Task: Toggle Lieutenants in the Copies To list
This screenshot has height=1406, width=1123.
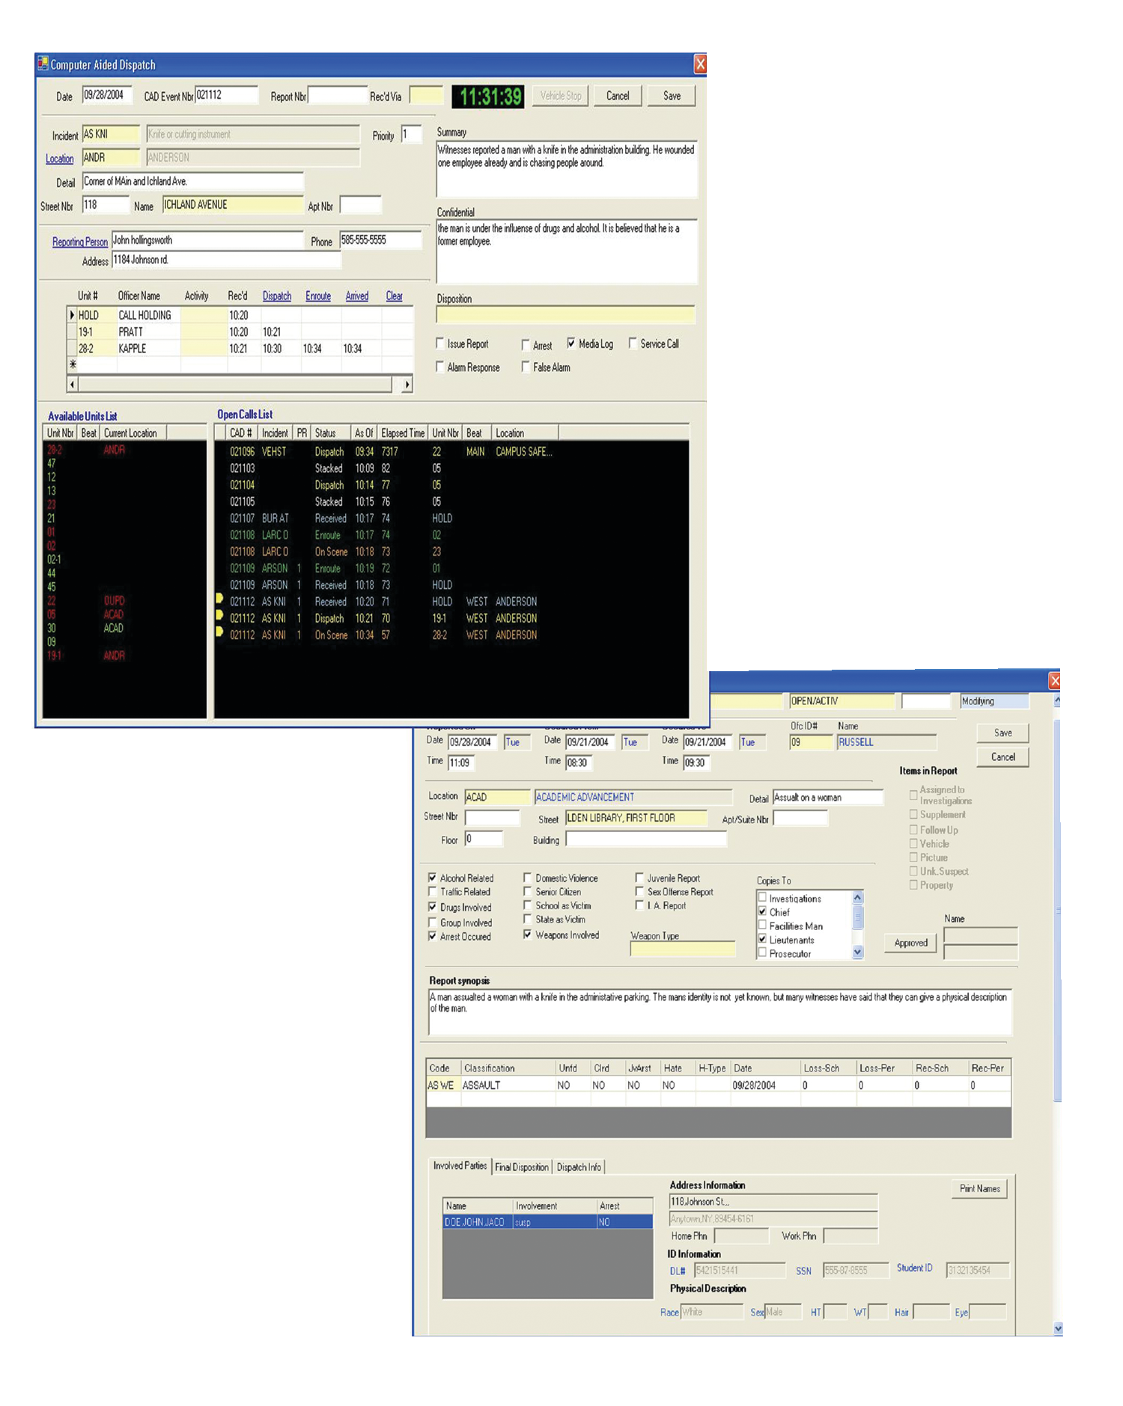Action: [762, 939]
